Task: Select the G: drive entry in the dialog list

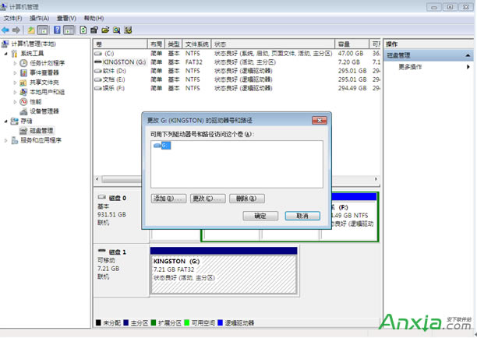Action: click(x=163, y=146)
